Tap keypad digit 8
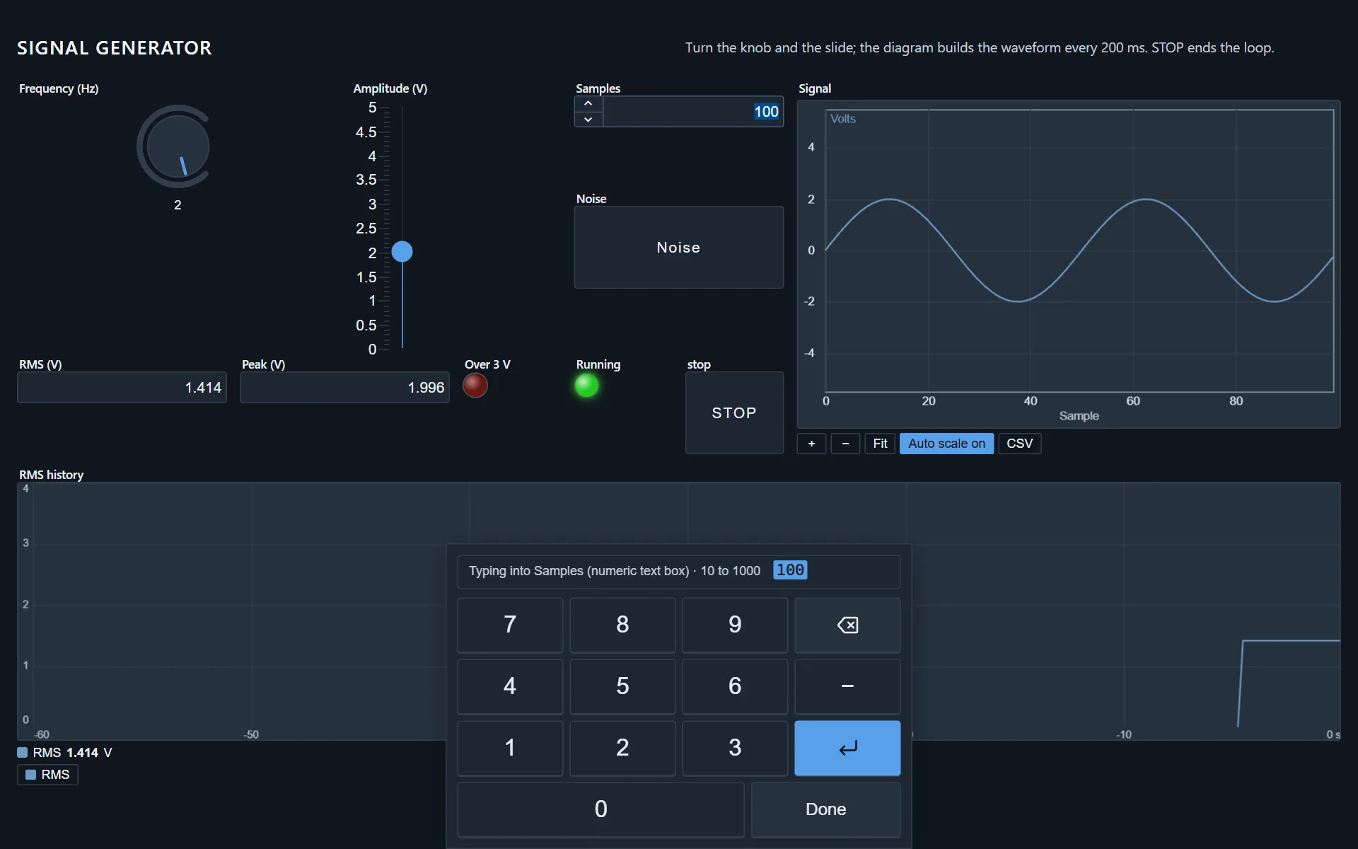The height and width of the screenshot is (849, 1358). pyautogui.click(x=622, y=625)
